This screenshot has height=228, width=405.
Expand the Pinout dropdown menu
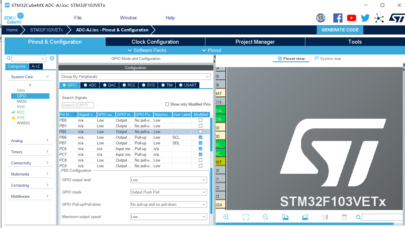pos(212,50)
